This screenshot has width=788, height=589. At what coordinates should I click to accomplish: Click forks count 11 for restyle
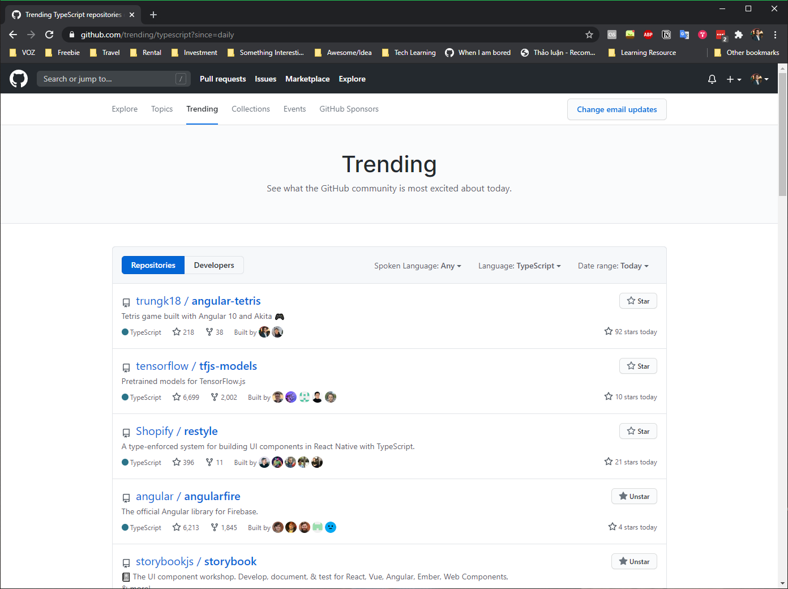[215, 462]
